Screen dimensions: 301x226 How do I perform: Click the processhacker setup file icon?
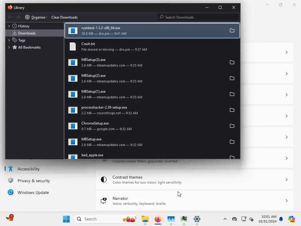coord(73,110)
